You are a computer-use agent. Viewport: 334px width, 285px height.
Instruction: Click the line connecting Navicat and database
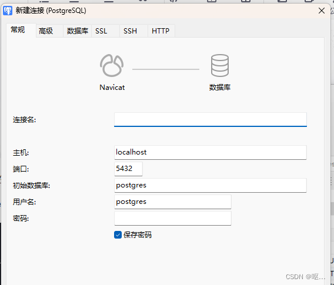click(x=166, y=69)
